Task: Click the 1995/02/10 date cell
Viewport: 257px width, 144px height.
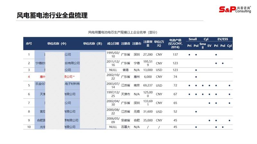Action: pos(113,54)
